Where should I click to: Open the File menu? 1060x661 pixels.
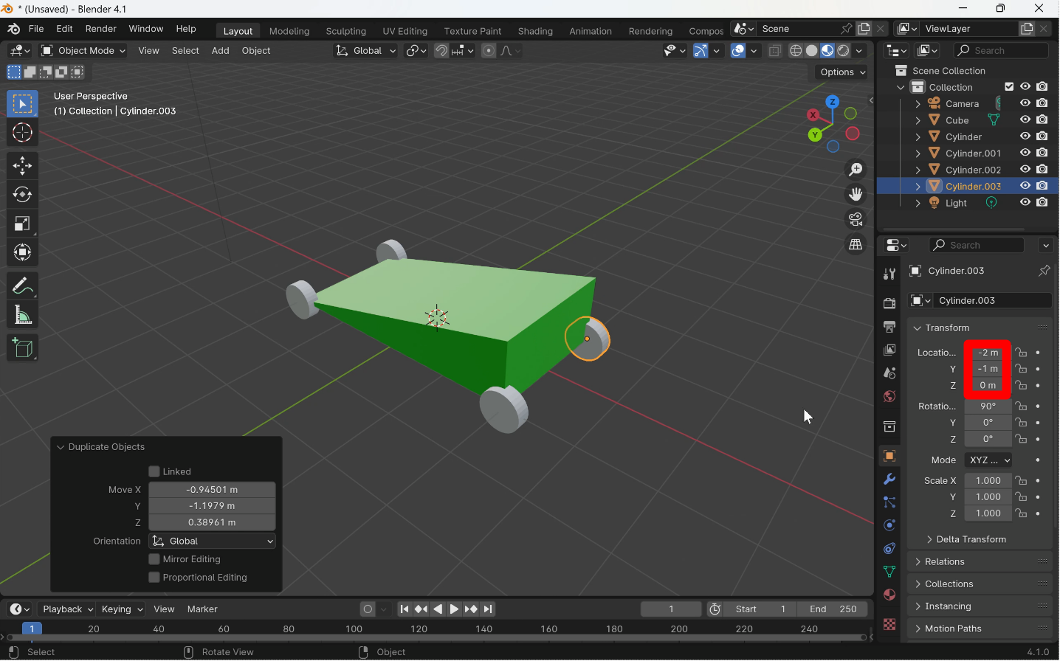(x=36, y=29)
